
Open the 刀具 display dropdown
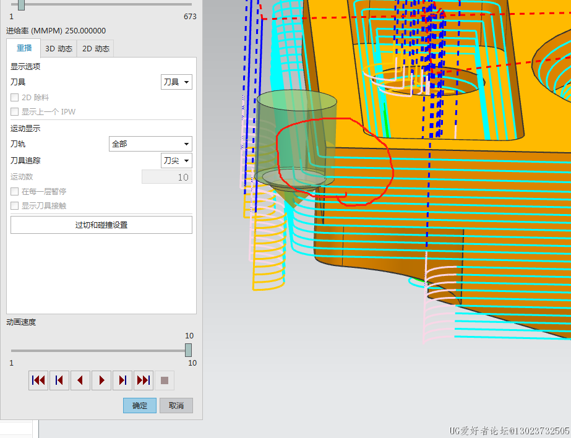(176, 82)
